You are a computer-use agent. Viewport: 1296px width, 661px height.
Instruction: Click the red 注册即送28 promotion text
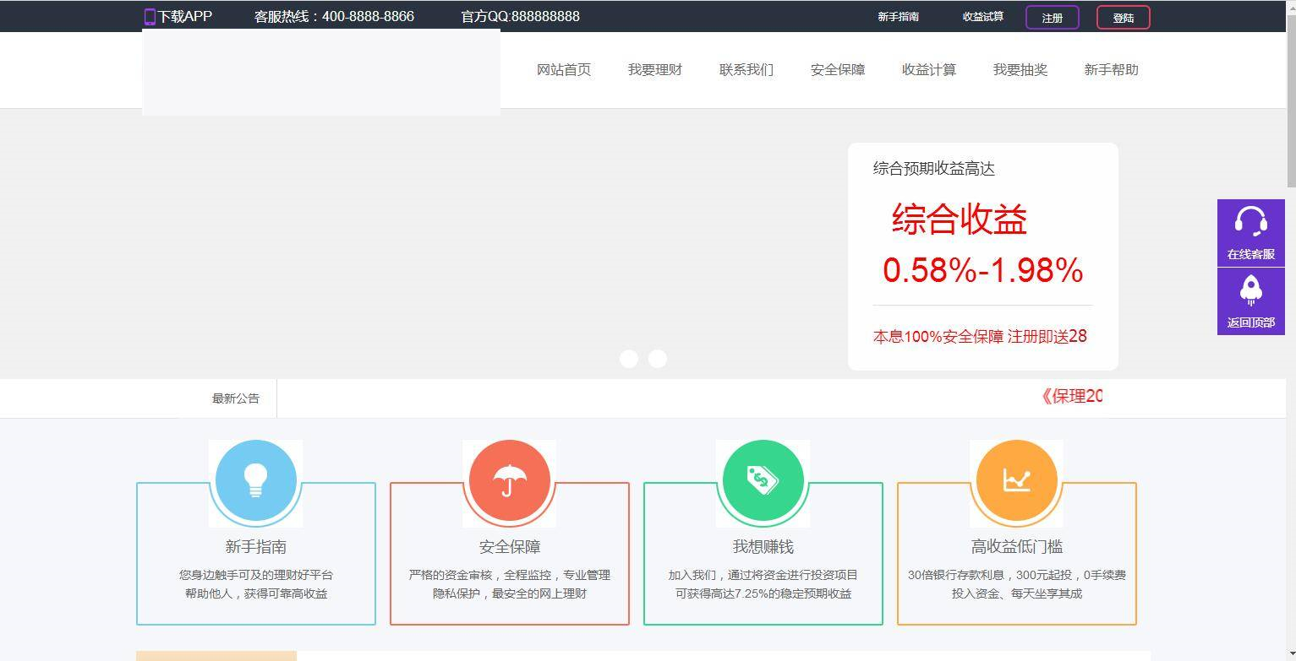click(1048, 336)
